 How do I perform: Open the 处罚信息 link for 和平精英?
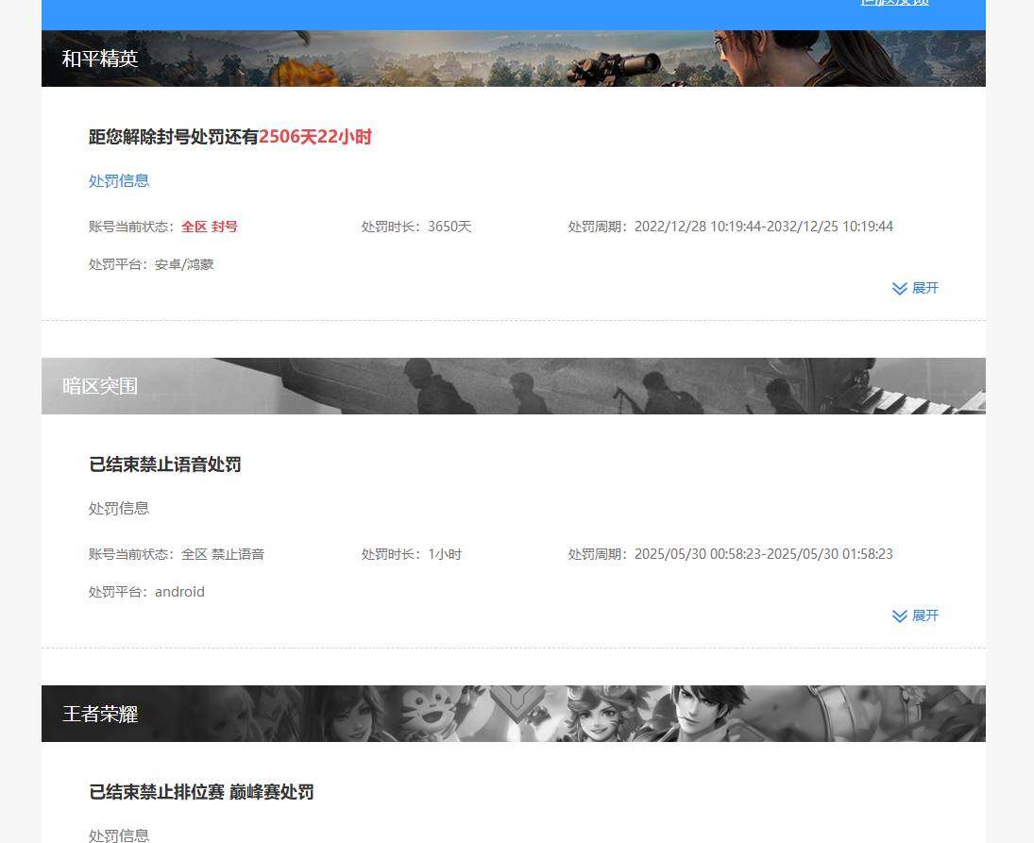(118, 180)
